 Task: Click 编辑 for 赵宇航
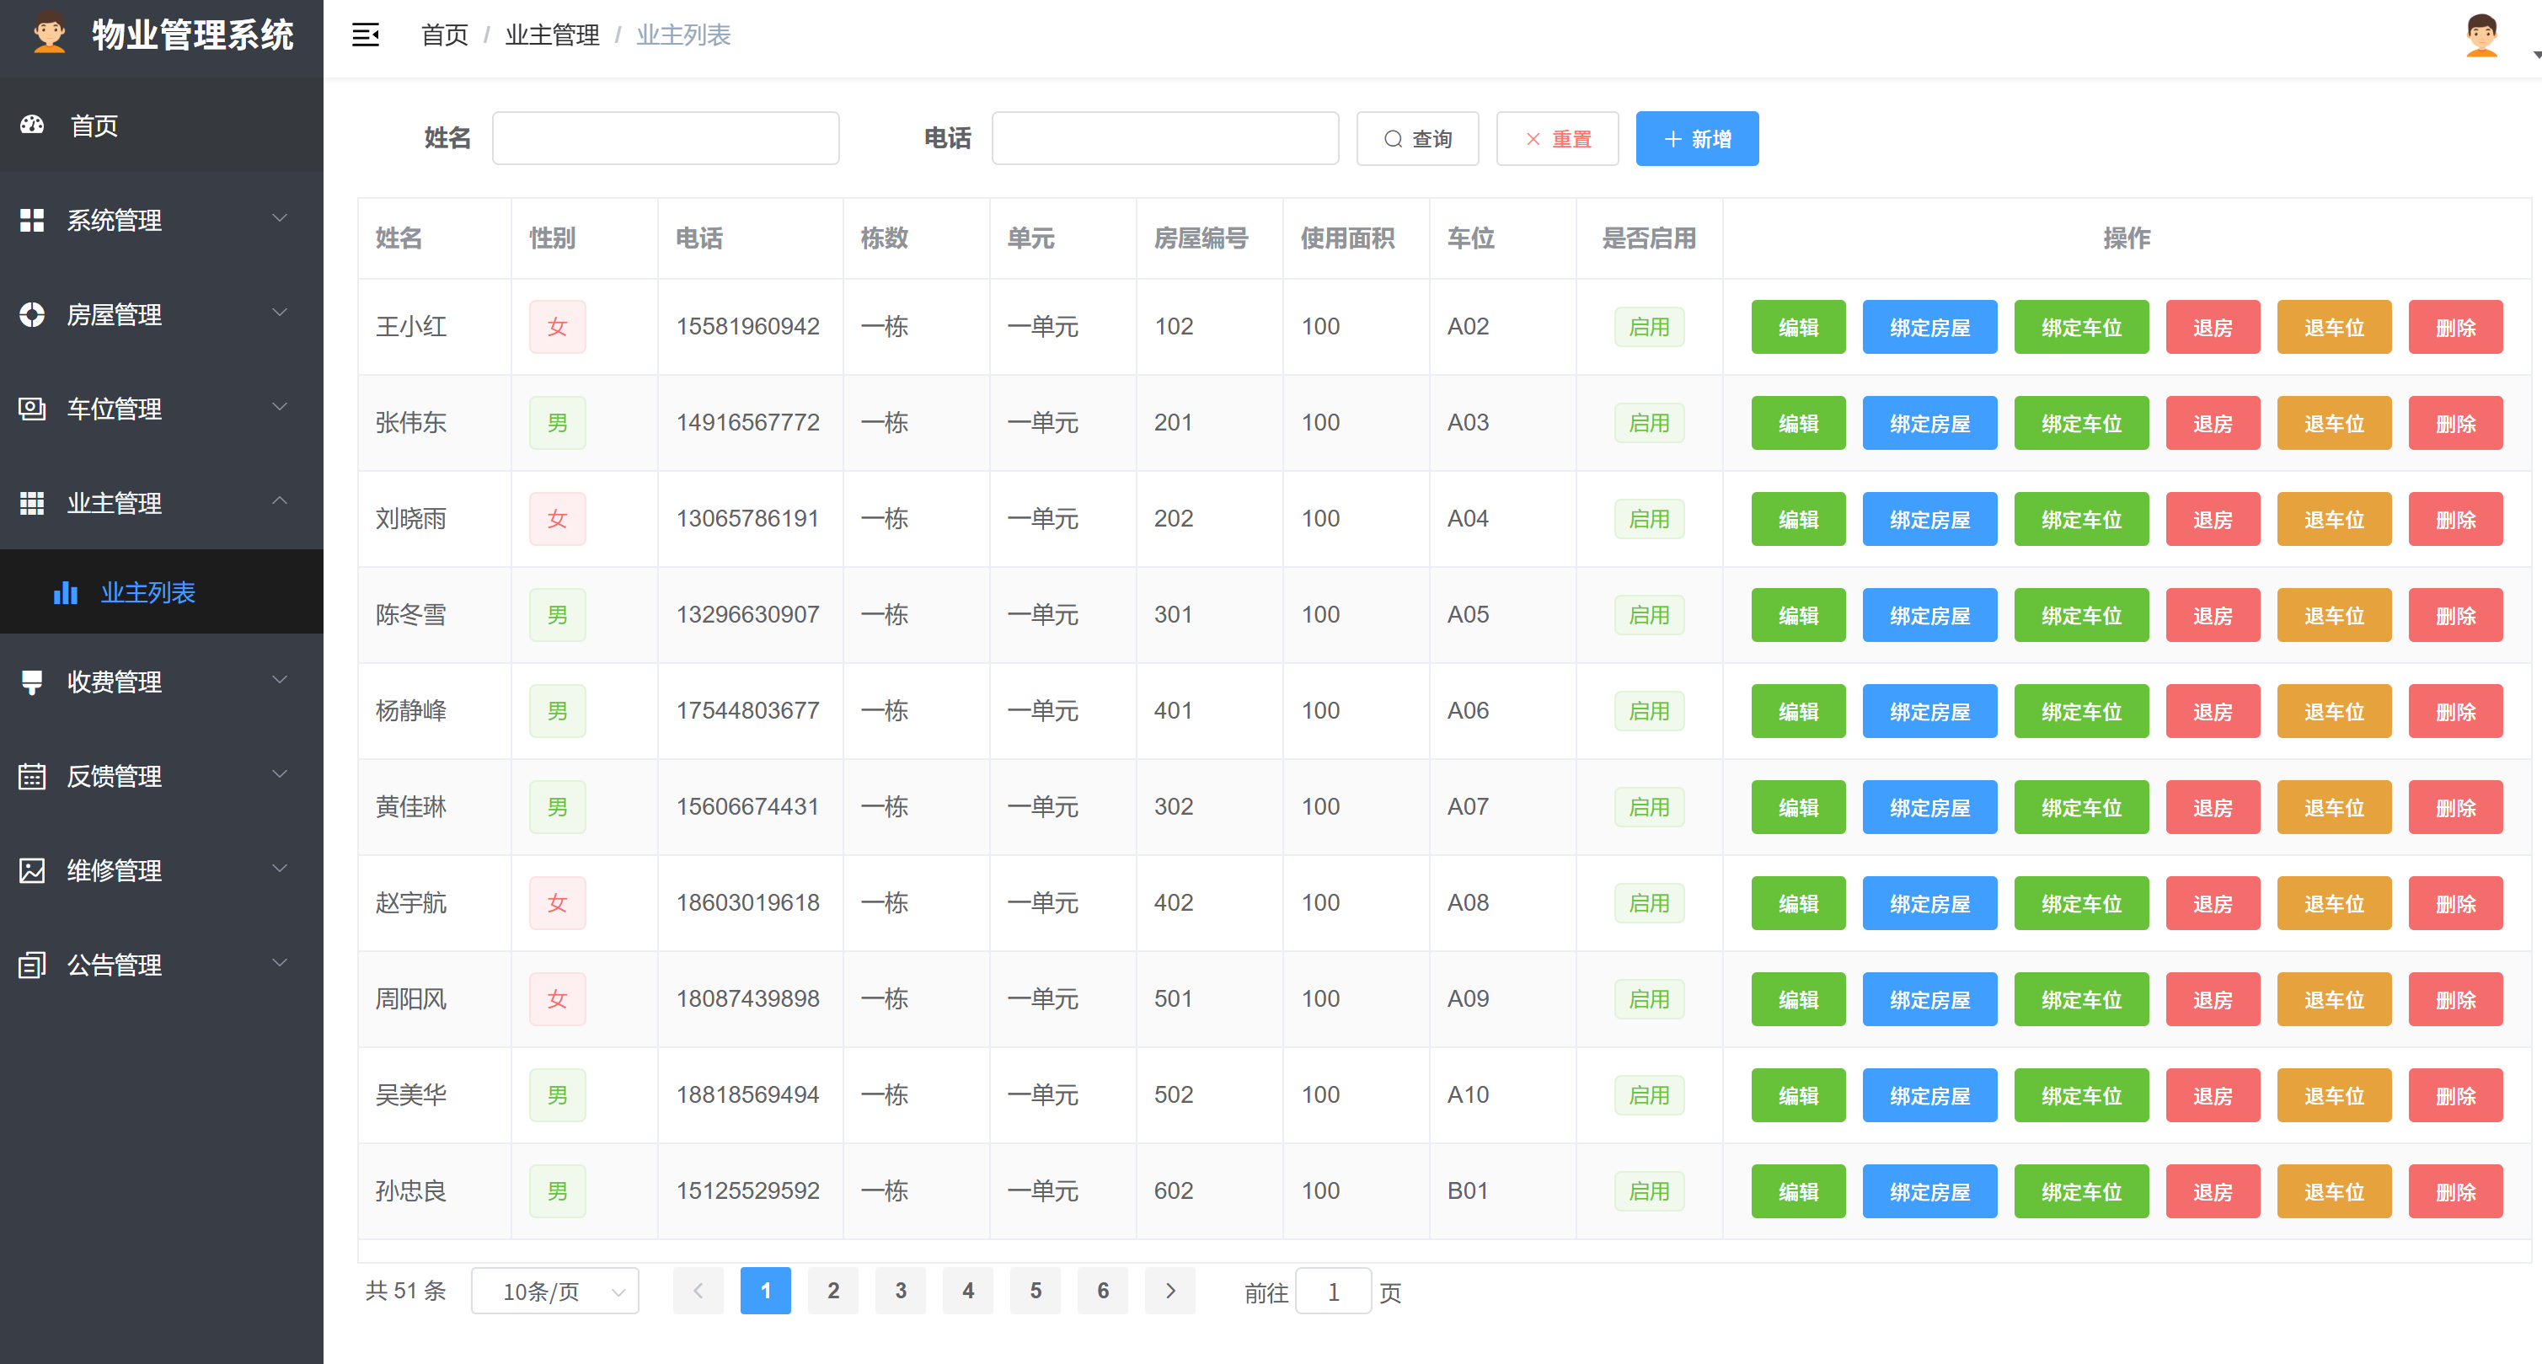[1798, 904]
